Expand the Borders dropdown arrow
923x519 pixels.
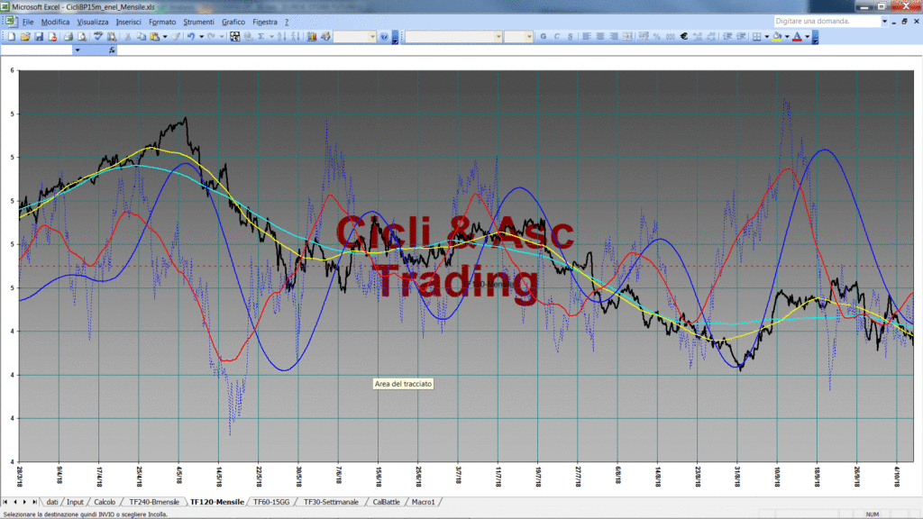[x=766, y=36]
